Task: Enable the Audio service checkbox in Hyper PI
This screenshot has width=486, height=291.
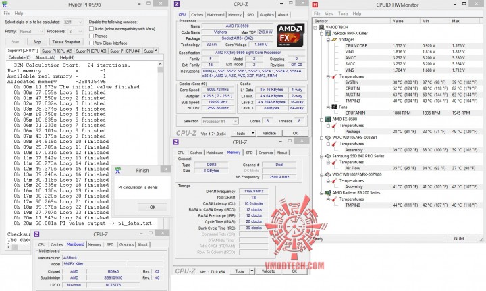Action: pyautogui.click(x=91, y=29)
